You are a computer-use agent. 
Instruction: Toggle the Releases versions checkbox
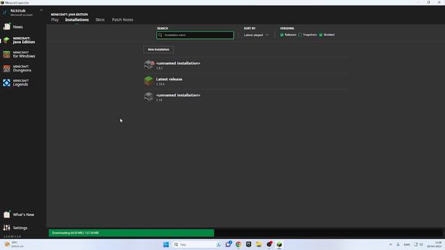282,35
